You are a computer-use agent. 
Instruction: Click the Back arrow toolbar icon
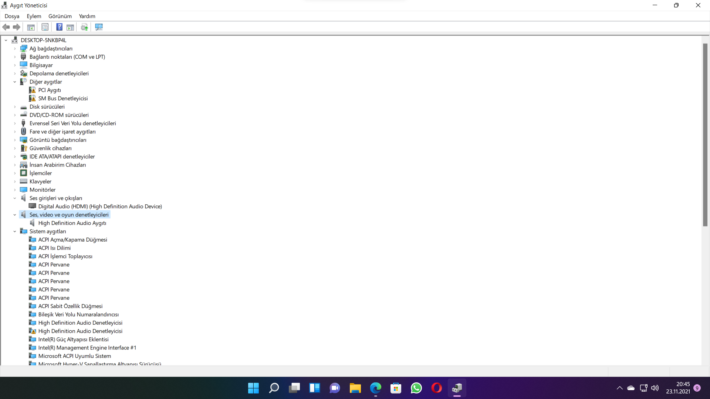[6, 27]
